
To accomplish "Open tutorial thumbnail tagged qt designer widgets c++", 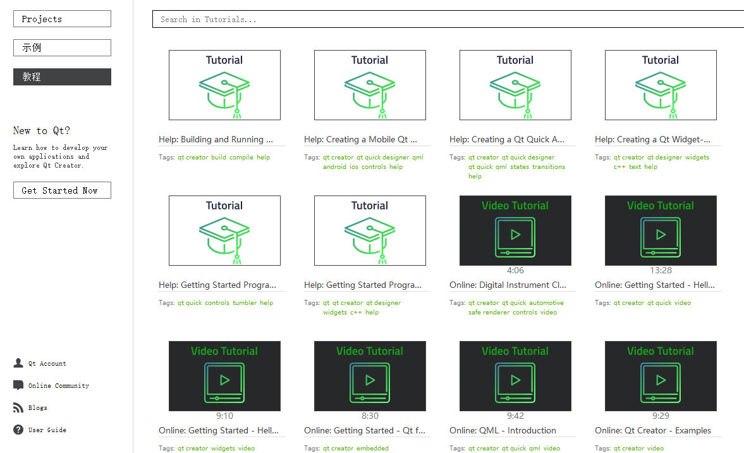I will (370, 230).
